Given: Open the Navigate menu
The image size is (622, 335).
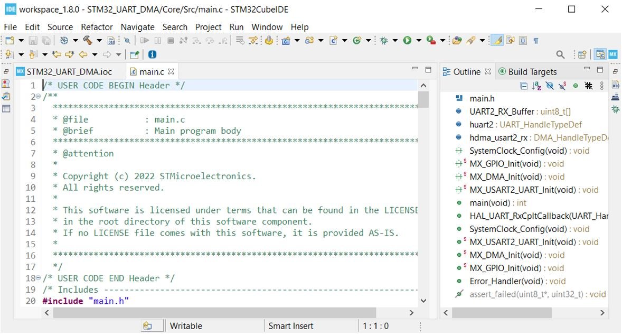Looking at the screenshot, I should point(138,27).
